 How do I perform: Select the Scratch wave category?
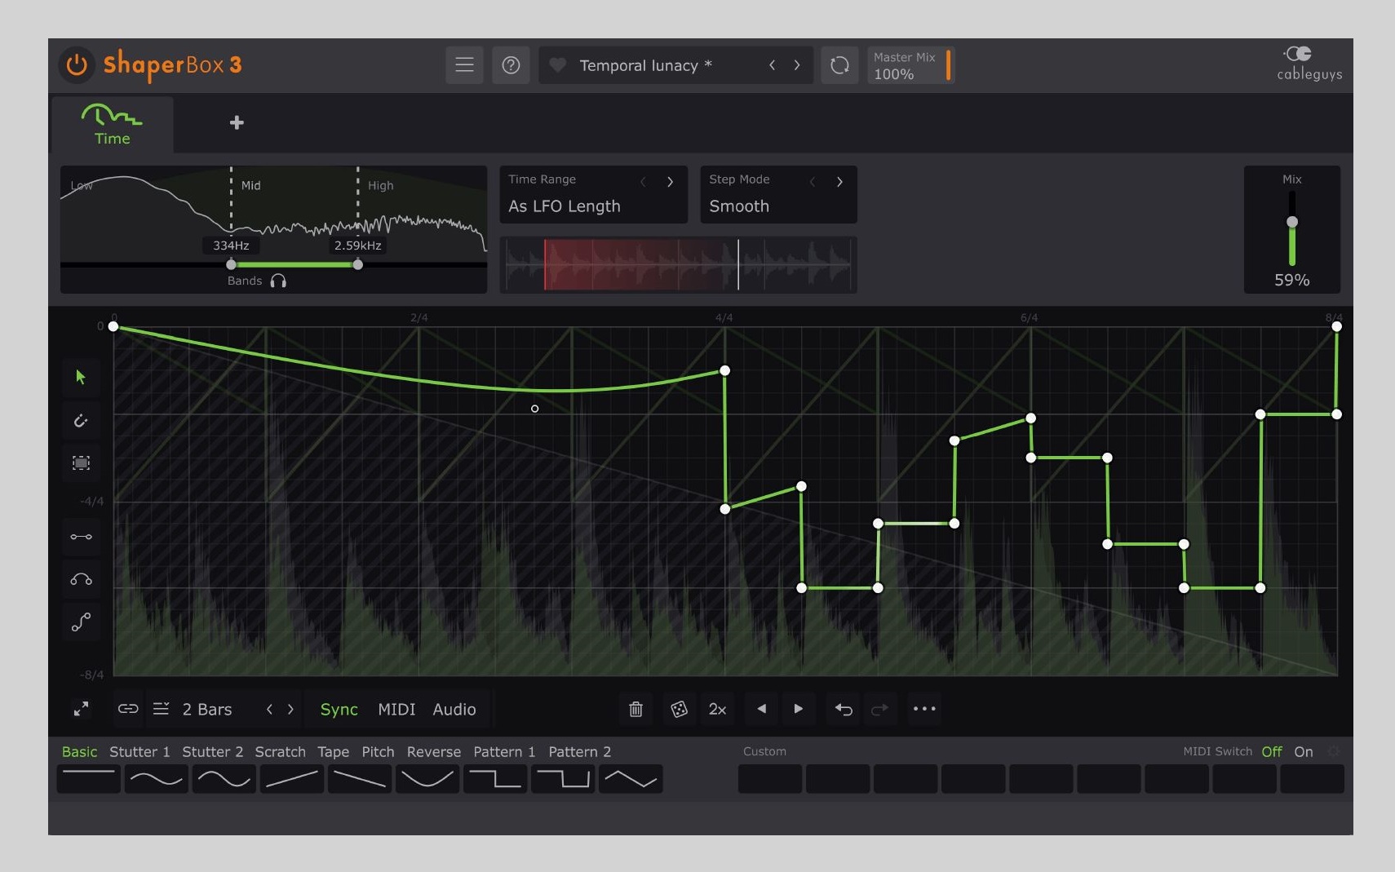tap(280, 752)
